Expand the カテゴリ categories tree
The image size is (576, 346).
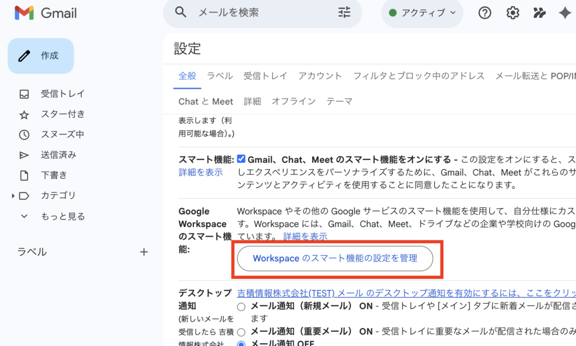[x=13, y=195]
